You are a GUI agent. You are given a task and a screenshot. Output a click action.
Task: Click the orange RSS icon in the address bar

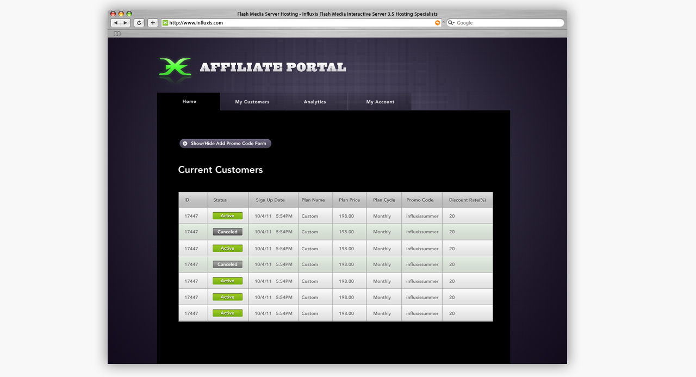(x=437, y=22)
